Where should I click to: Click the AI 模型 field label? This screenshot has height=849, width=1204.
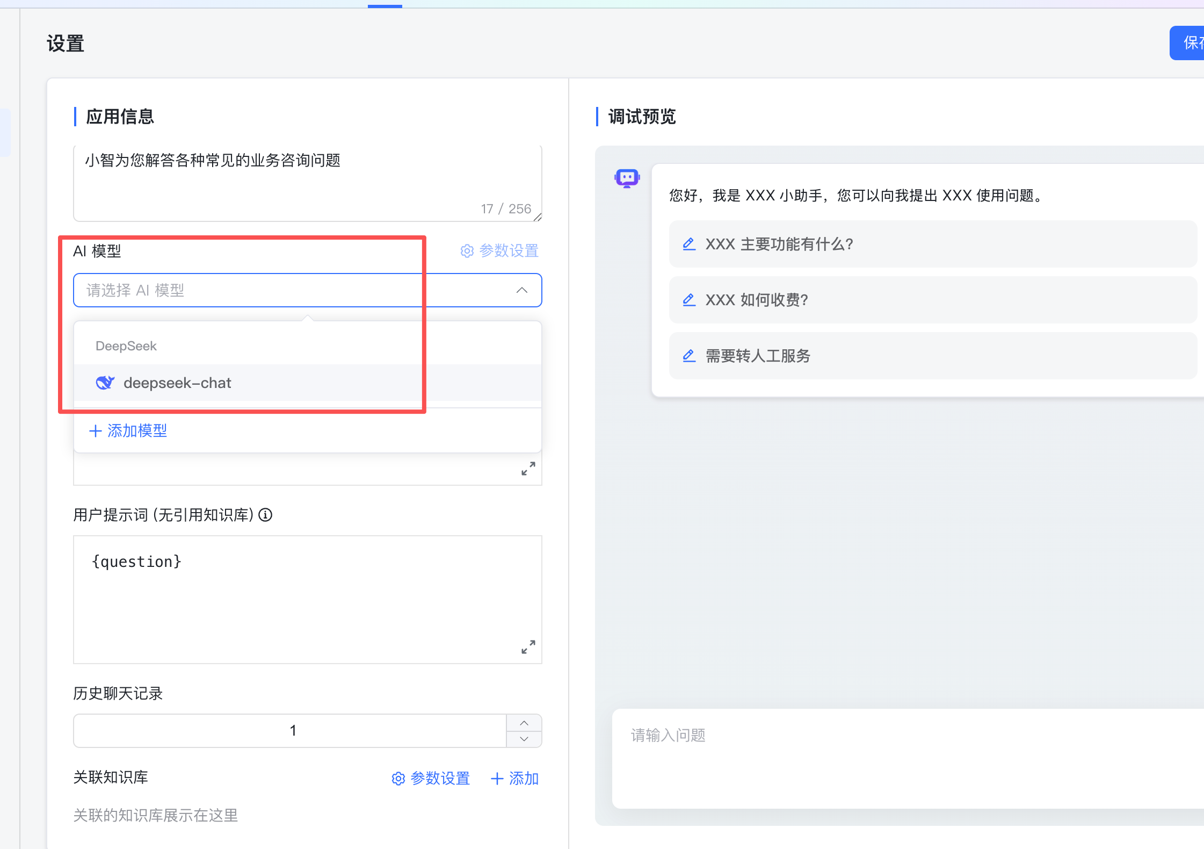click(97, 251)
